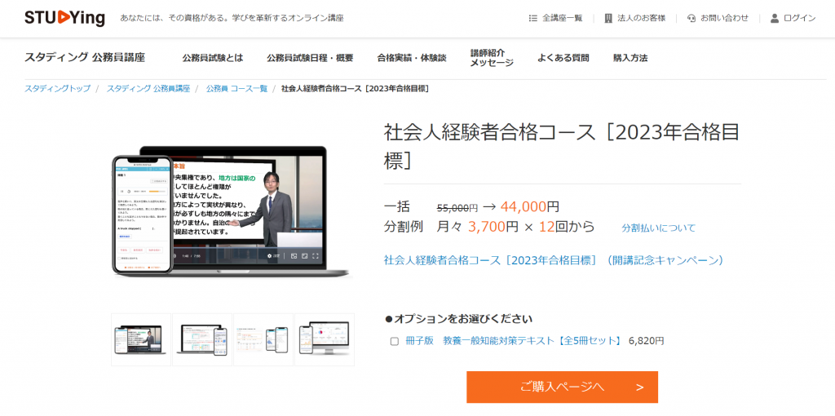Screen dimensions: 835x416
Task: Go to スタディング 公務員講座 breadcrumb
Action: tap(148, 88)
